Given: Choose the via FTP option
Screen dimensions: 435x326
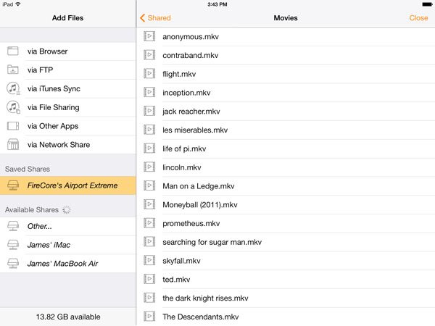Looking at the screenshot, I should click(x=68, y=70).
